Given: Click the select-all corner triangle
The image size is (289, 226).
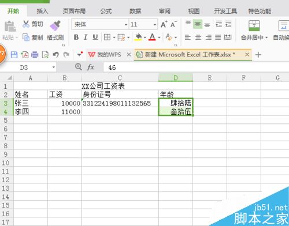Looking at the screenshot, I should 10,78.
